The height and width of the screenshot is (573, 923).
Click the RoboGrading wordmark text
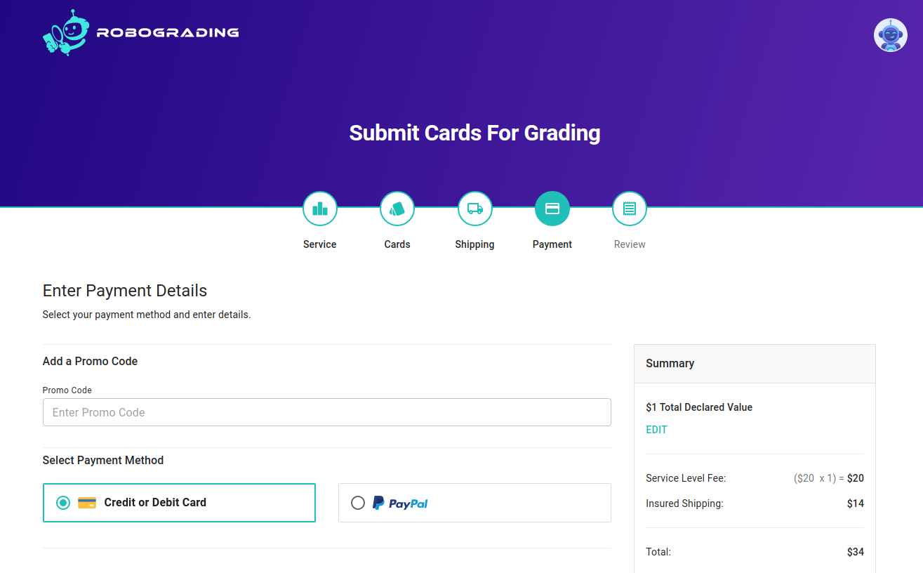[168, 32]
